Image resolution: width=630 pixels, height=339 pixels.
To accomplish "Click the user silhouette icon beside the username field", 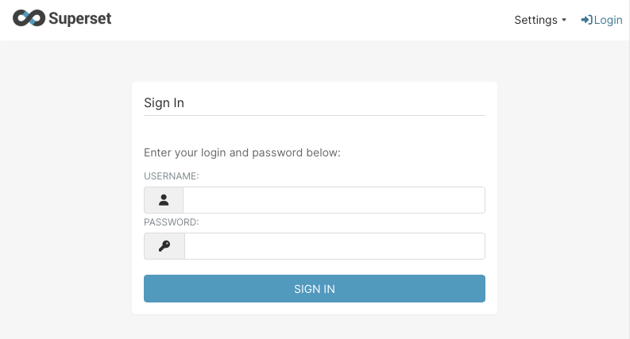I will click(164, 200).
